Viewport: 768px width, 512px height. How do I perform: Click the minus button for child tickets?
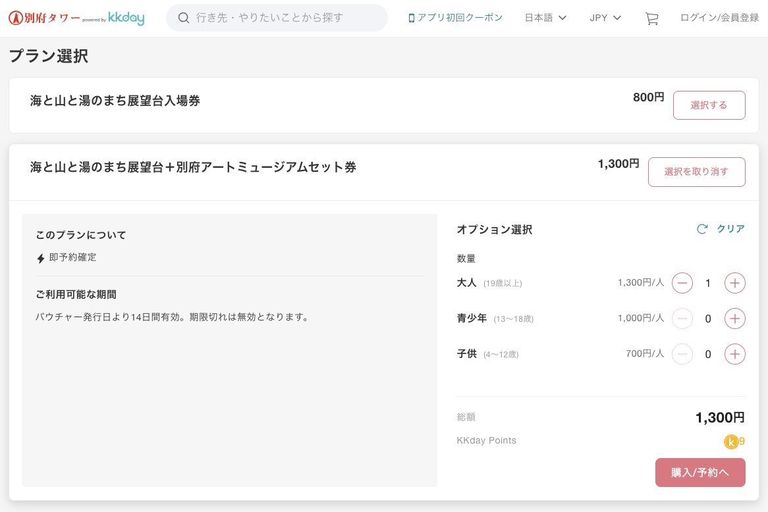682,354
